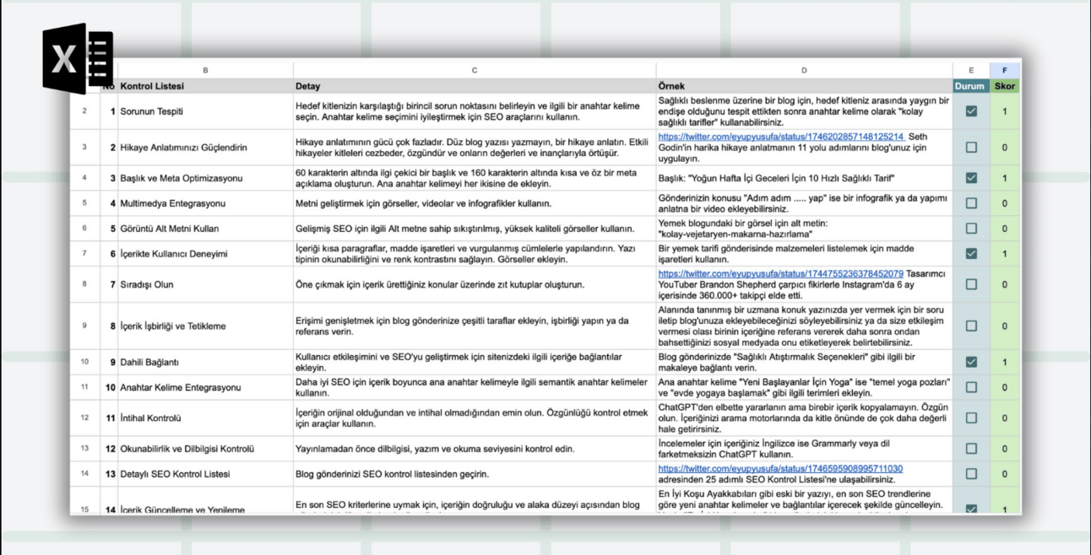Viewport: 1091px width, 555px height.
Task: Click the Skor value for İntihal Kontrolü
Action: tap(1005, 418)
